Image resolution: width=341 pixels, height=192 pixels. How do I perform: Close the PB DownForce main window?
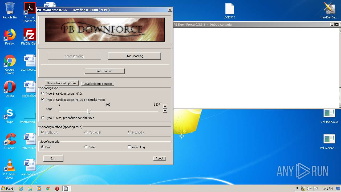[170, 10]
